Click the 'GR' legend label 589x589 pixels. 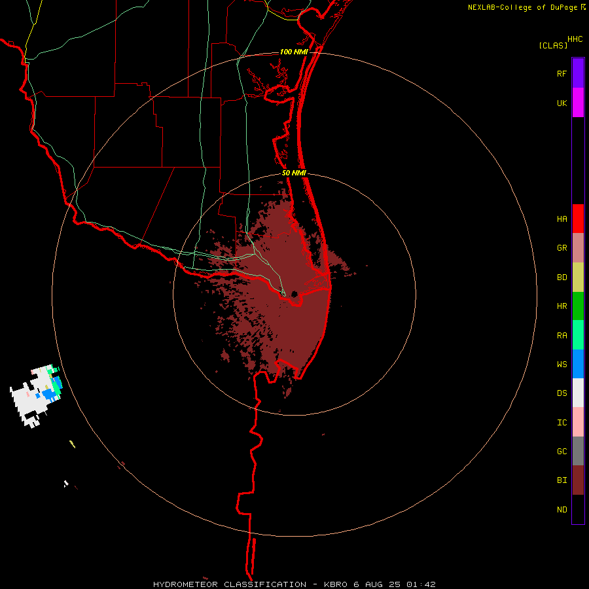coord(562,248)
